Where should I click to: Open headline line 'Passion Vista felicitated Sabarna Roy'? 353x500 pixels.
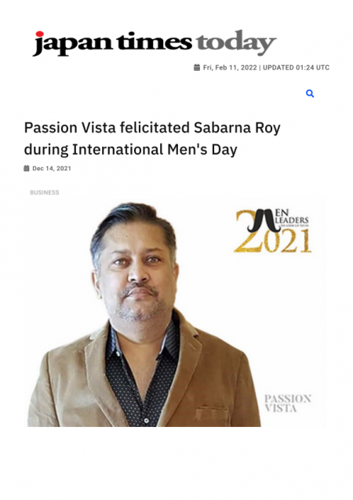click(x=152, y=127)
